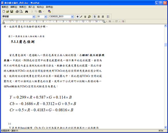
Task: Print the document using printer icon
Action: [x=17, y=11]
